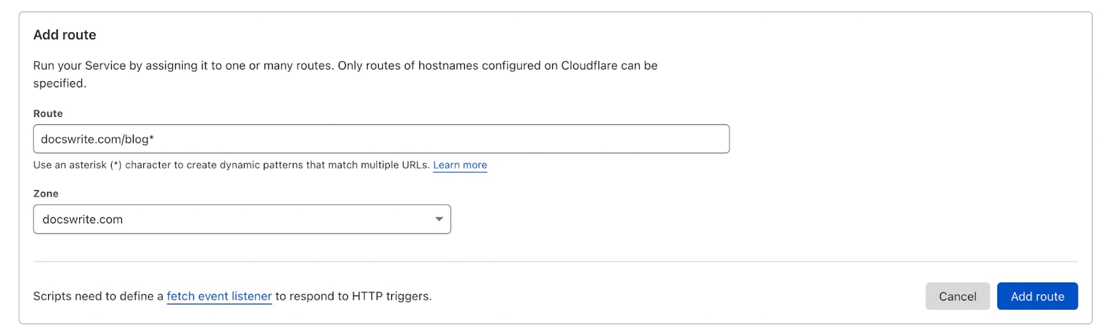Click the word 'specified.' in the description
This screenshot has width=1102, height=334.
[x=60, y=83]
